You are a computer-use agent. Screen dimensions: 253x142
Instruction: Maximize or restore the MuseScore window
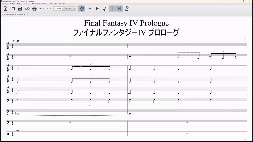[x=244, y=1]
